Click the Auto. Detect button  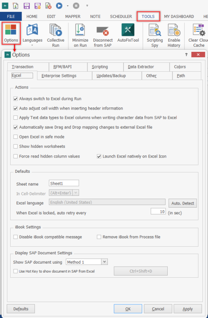pyautogui.click(x=183, y=203)
